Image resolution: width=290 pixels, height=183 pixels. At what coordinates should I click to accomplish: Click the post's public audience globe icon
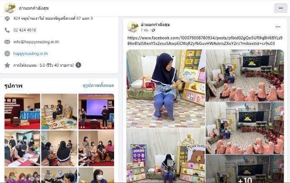coord(153,30)
